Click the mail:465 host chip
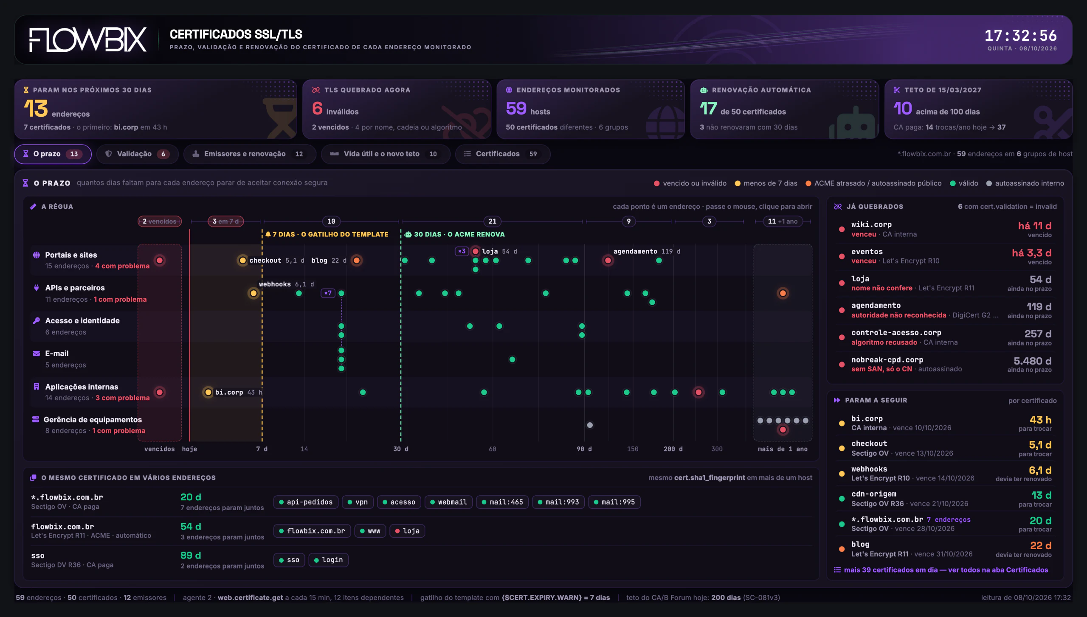 click(502, 502)
